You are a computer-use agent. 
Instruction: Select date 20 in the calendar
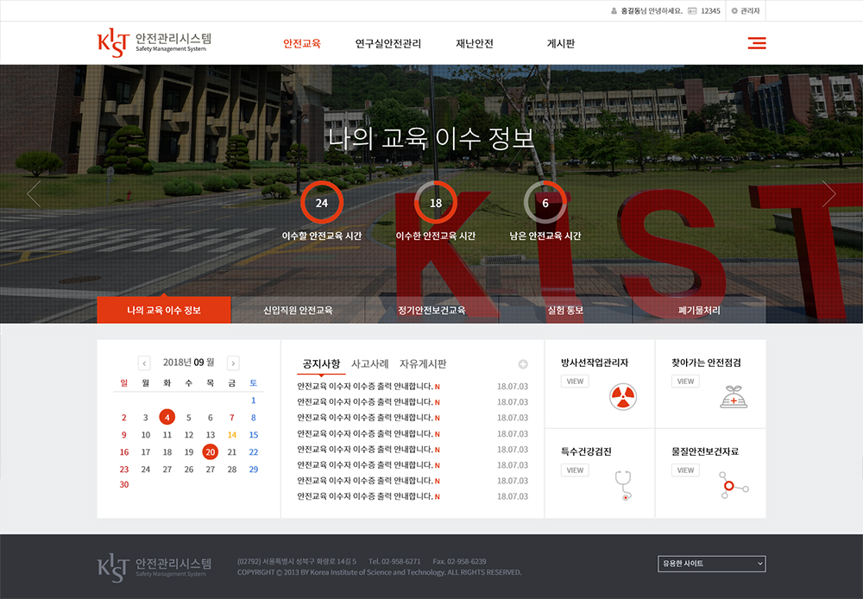coord(210,451)
